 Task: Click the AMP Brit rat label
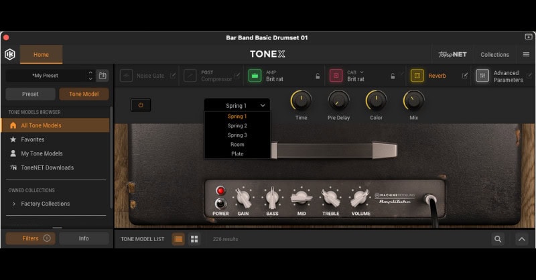(275, 79)
